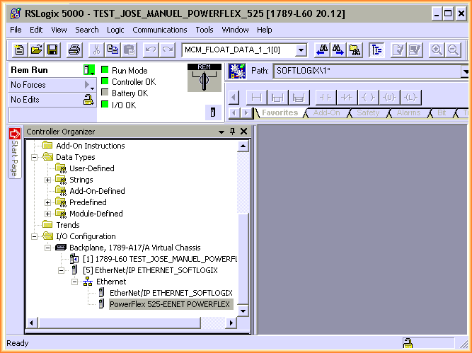
Task: Click the Open project folder icon
Action: [35, 50]
